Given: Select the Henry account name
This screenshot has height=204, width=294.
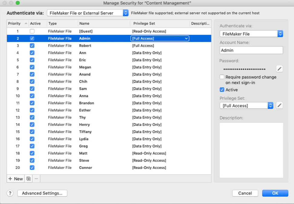Looking at the screenshot, I should tap(84, 125).
